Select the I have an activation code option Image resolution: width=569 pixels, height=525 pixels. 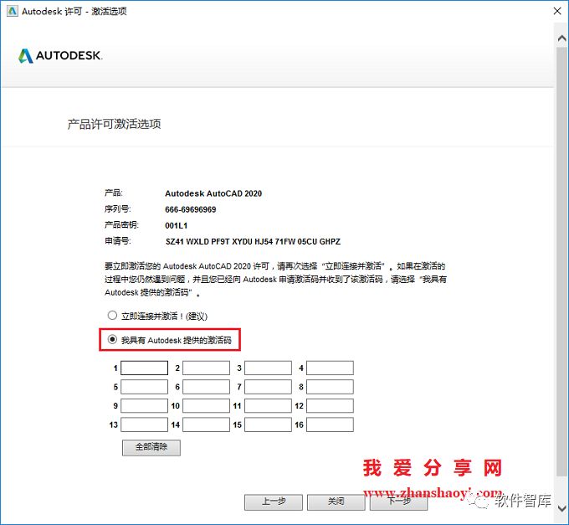112,340
